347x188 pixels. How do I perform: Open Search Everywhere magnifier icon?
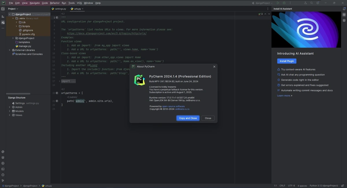(x=311, y=3)
